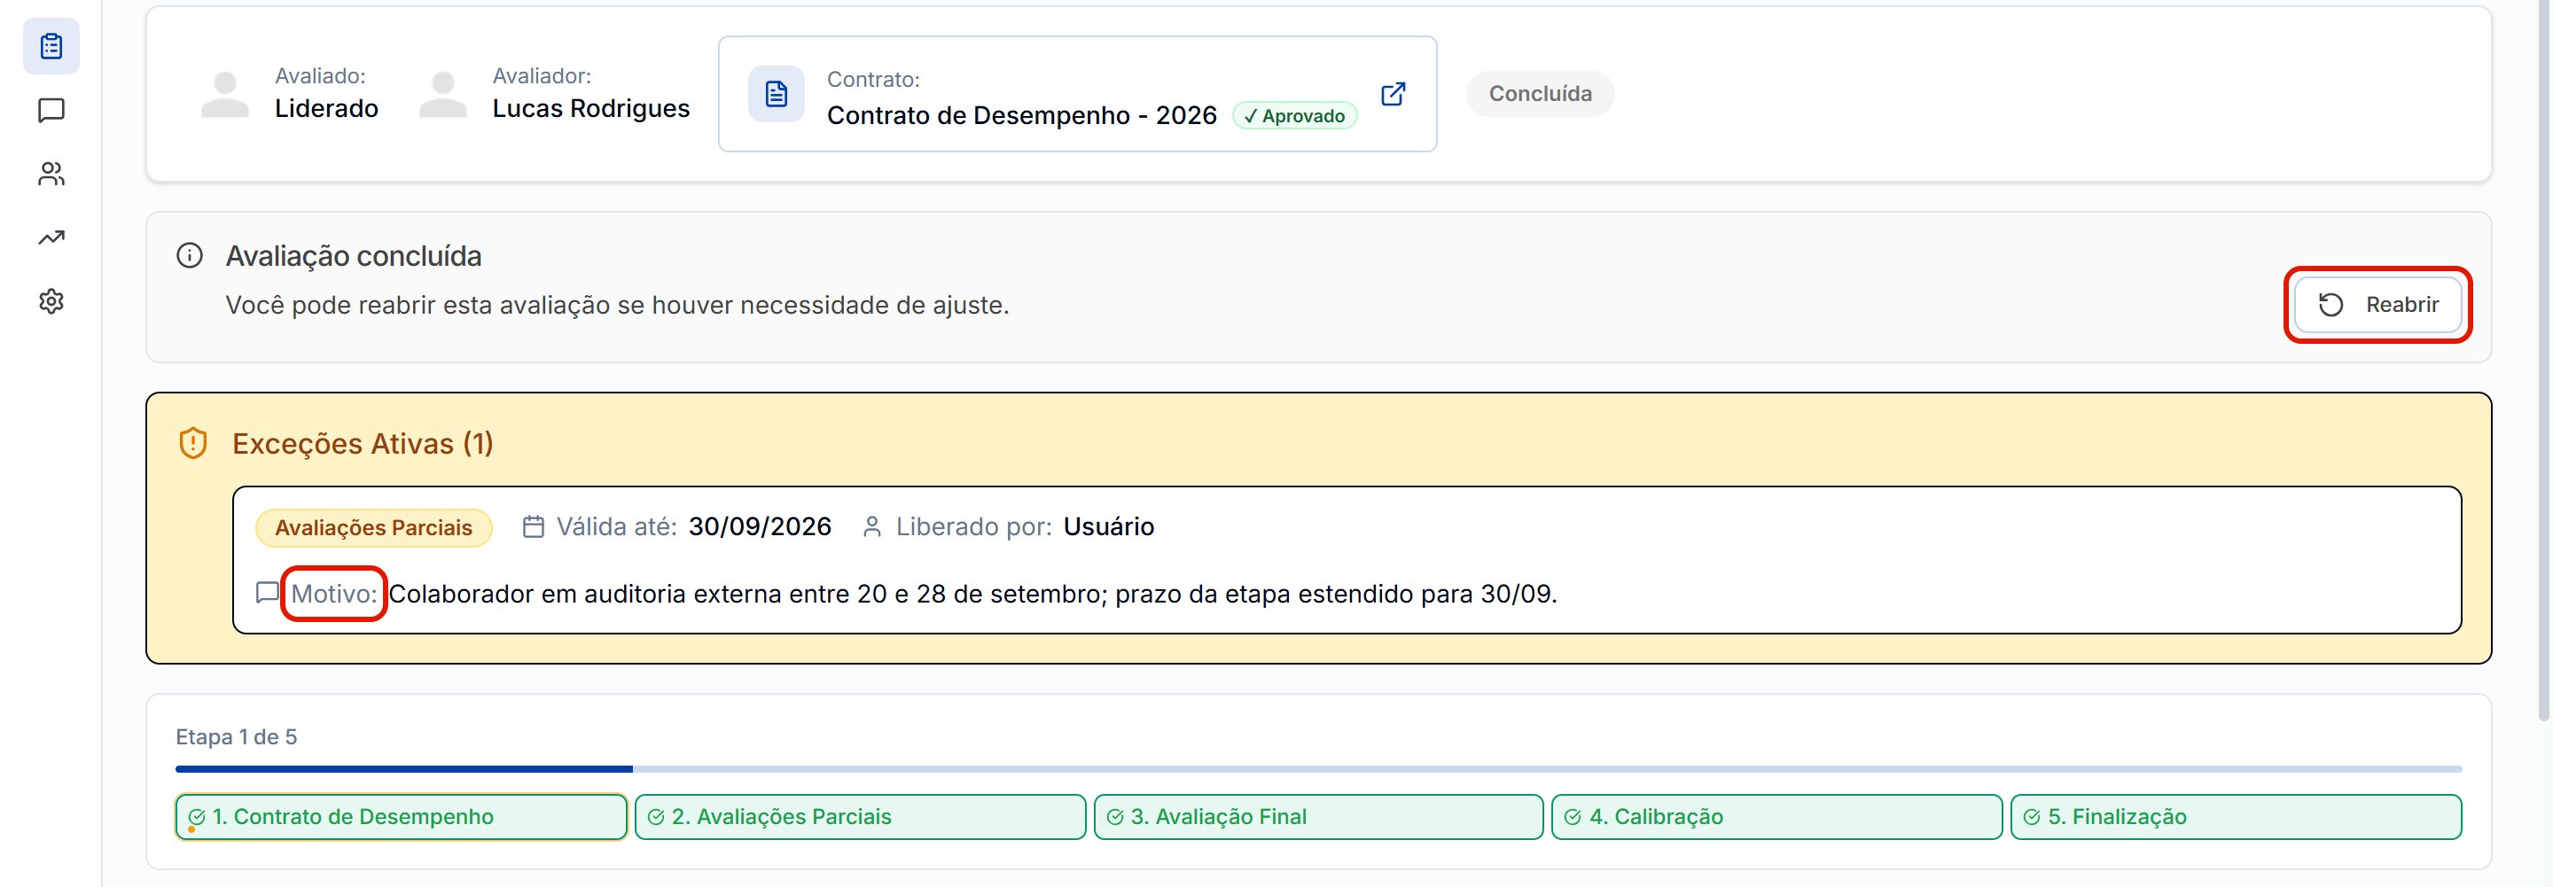Click the stage progress bar
Viewport: 2553px width, 887px height.
(1318, 769)
